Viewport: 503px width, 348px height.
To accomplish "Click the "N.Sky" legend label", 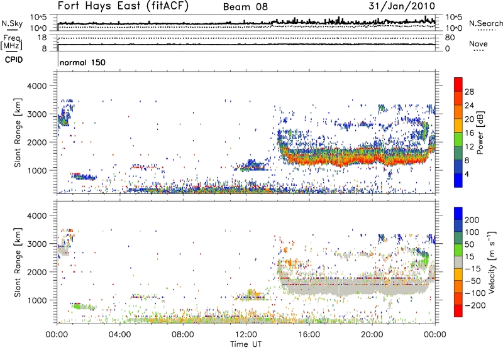I will (12, 23).
